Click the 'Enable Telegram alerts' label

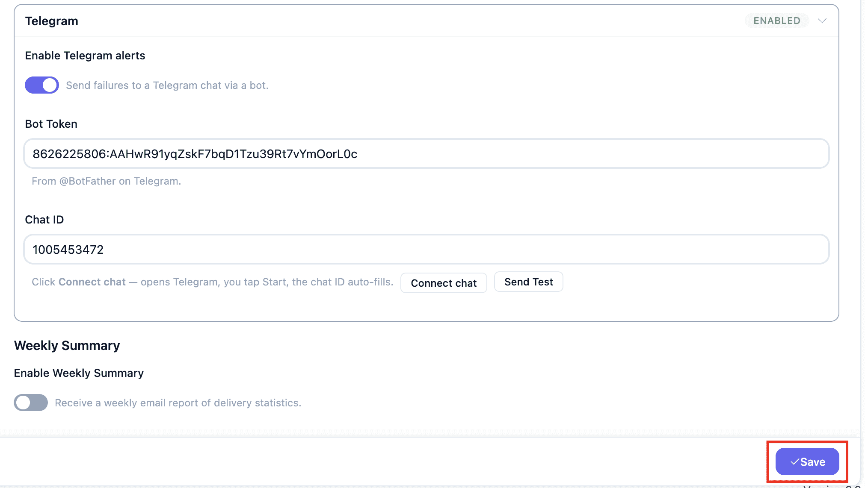coord(85,56)
